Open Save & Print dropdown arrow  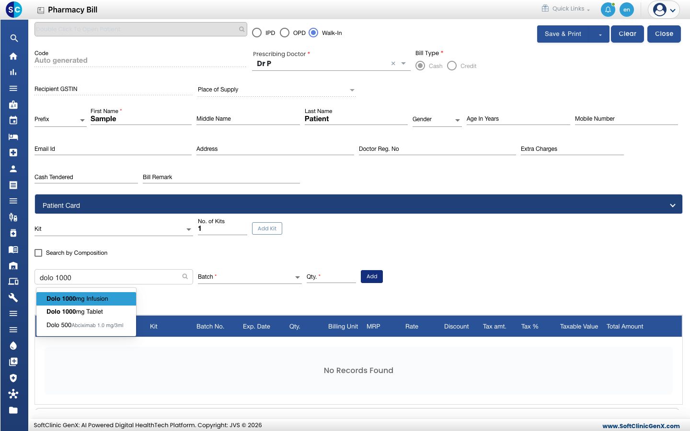(600, 34)
